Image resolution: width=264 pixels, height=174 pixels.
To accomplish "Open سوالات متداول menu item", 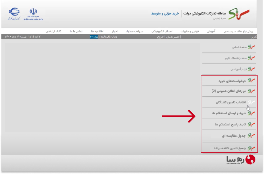I will pyautogui.click(x=134, y=31).
